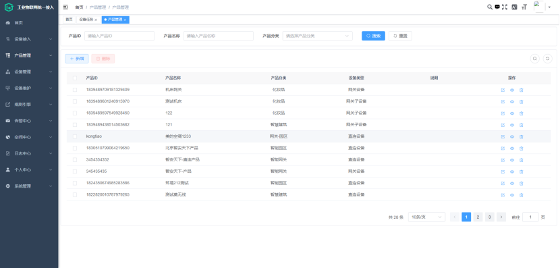Go to page 3 of results
Screen dimensions: 560x268
pyautogui.click(x=490, y=217)
